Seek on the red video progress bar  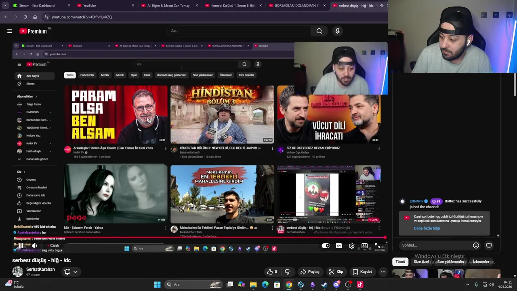point(199,238)
